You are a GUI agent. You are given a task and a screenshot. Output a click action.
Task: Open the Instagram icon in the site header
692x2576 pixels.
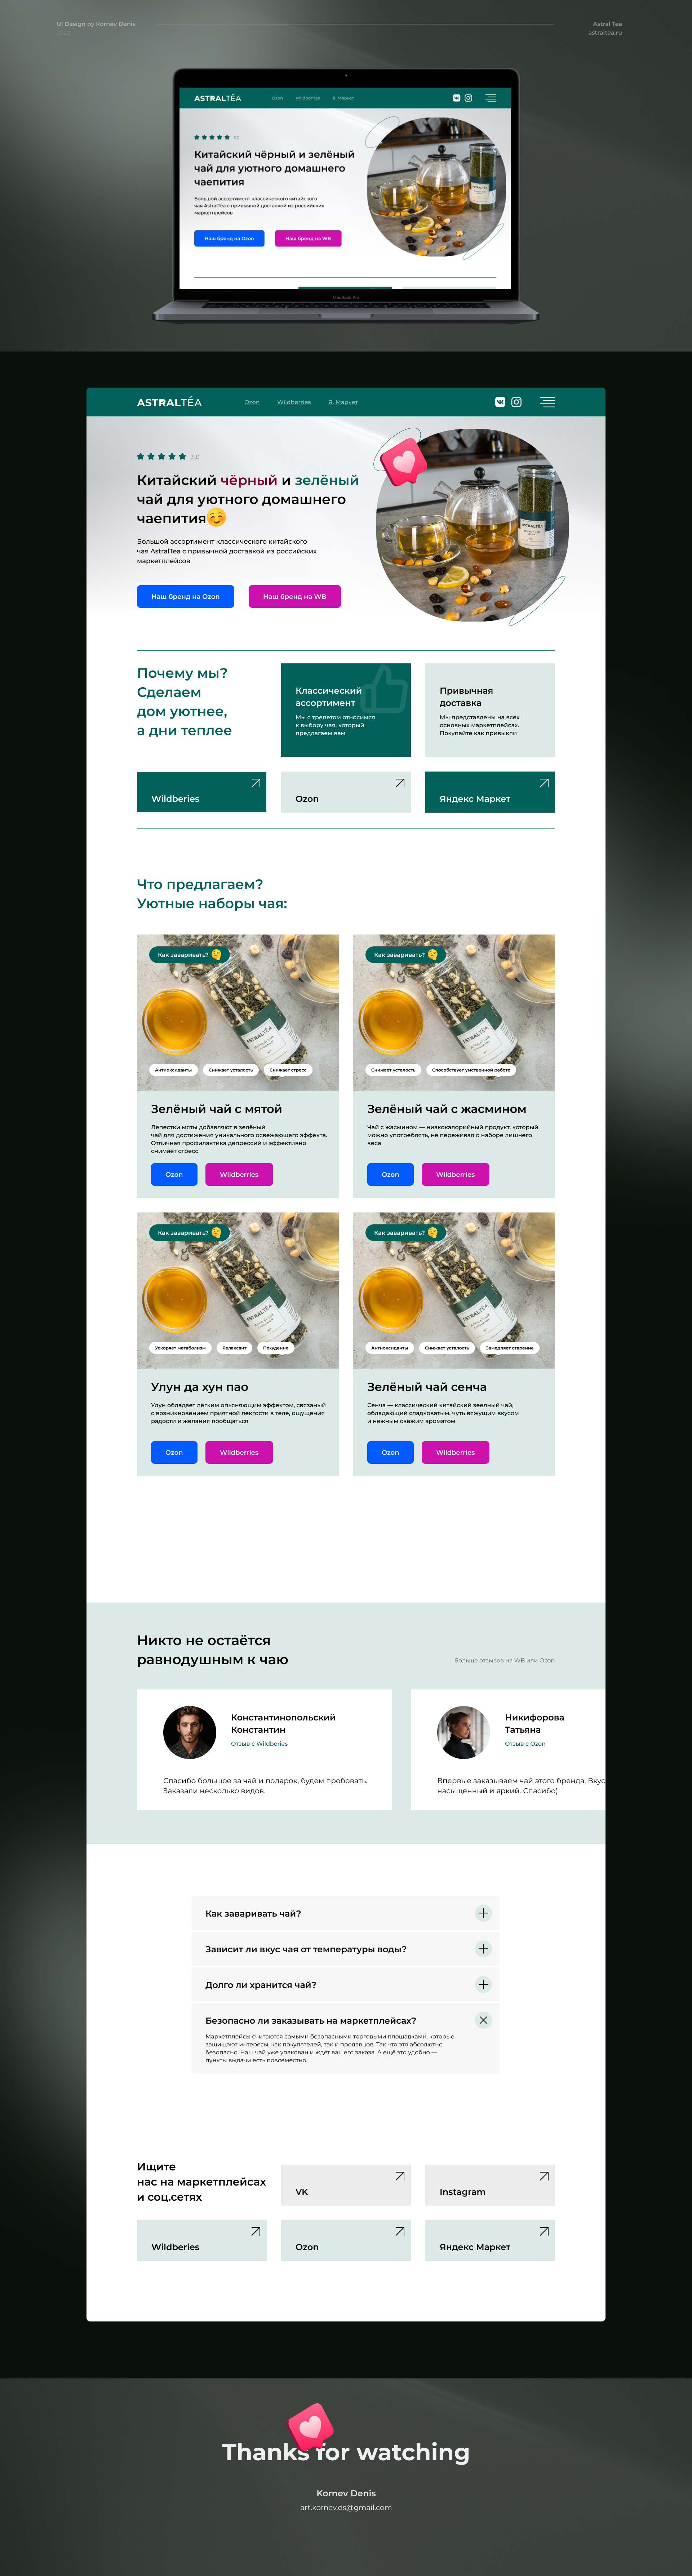pos(516,402)
